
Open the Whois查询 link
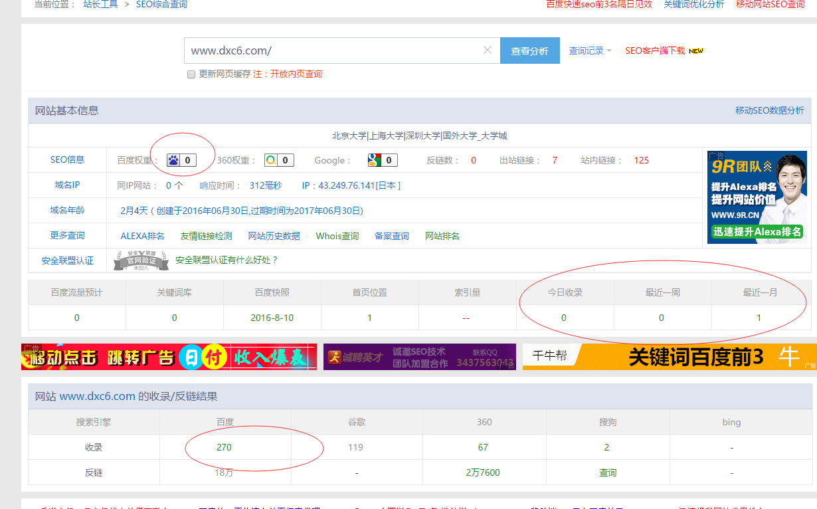coord(337,236)
